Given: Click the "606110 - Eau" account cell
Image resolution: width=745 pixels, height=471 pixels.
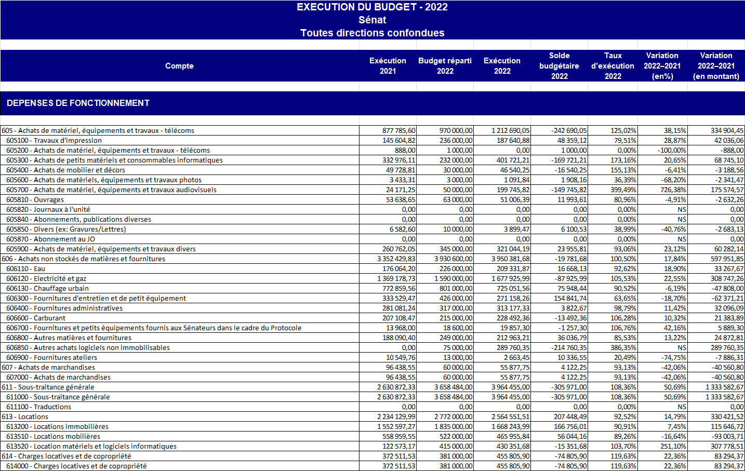Looking at the screenshot, I should click(26, 269).
